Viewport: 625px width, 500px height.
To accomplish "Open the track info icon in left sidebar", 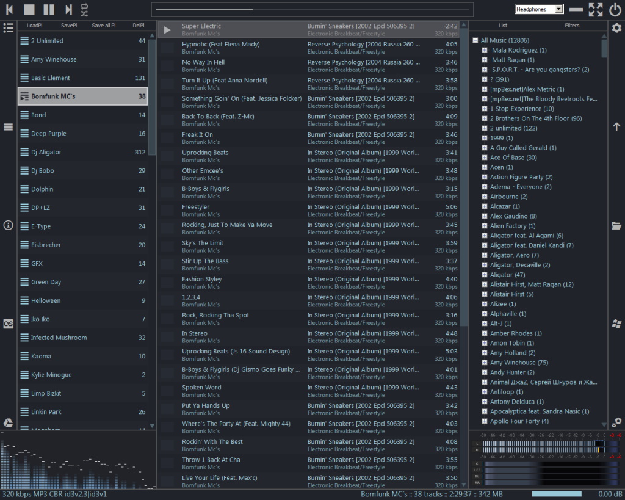I will pyautogui.click(x=8, y=225).
